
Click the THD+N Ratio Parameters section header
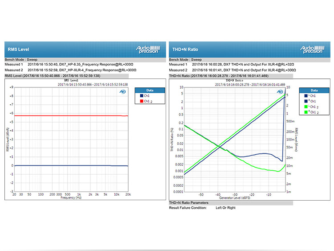pyautogui.click(x=231, y=203)
